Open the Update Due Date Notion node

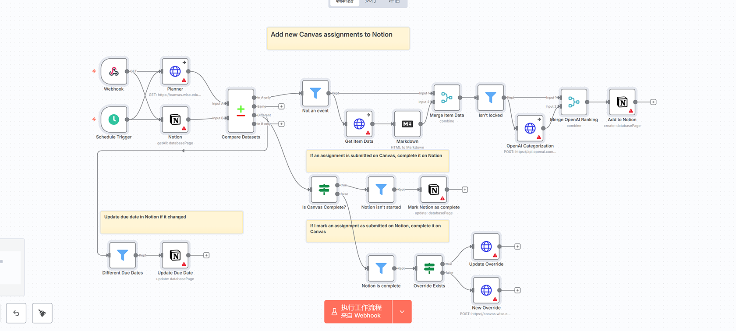(x=175, y=255)
